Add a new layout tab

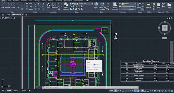[x=29, y=90]
